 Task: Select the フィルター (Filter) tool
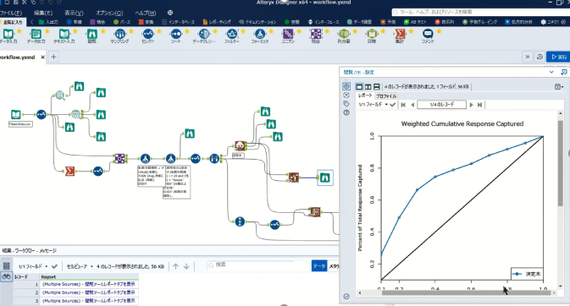tap(231, 36)
